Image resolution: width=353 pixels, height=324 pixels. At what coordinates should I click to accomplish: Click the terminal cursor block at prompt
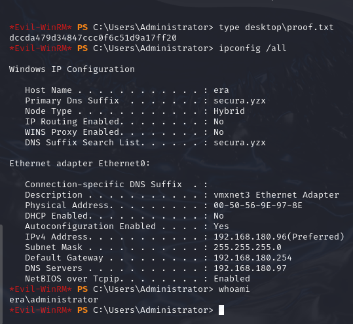click(221, 310)
